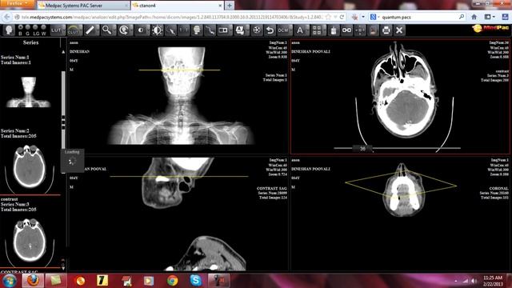This screenshot has width=512, height=288.
Task: Click the series panel scrollbar up arrow
Action: [x=63, y=51]
